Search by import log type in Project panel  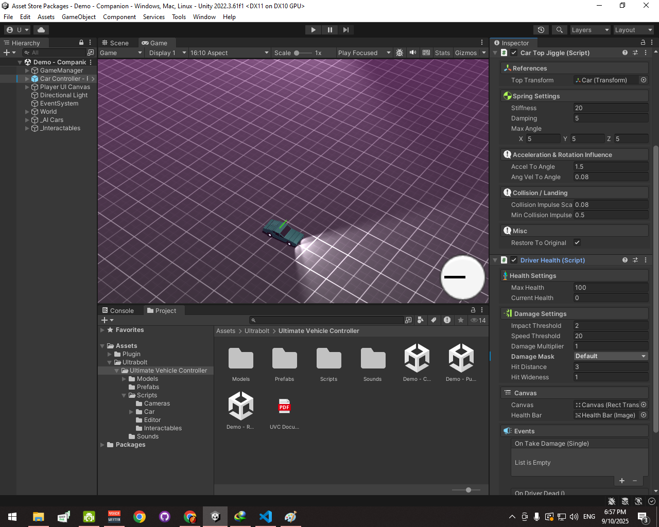447,320
